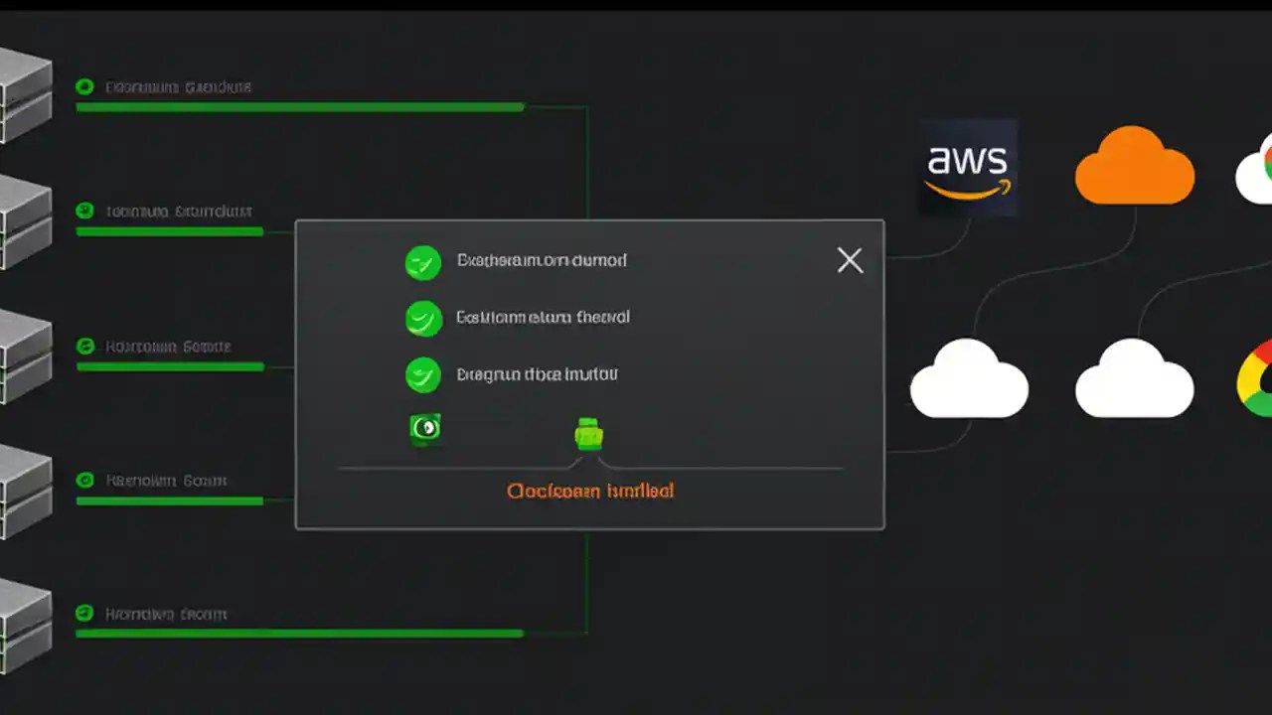Image resolution: width=1272 pixels, height=715 pixels.
Task: Click the bottom server rack icon
Action: coord(25,621)
